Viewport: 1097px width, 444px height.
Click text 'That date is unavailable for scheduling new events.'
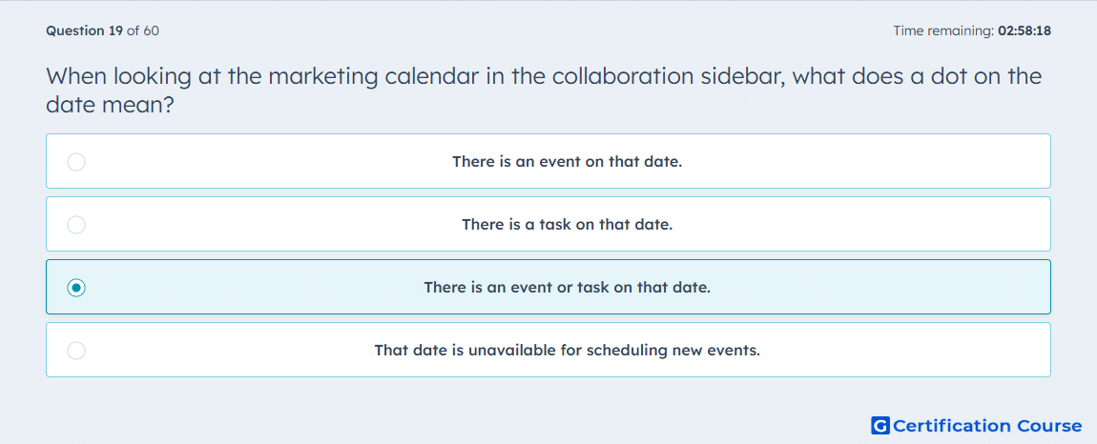(x=567, y=351)
